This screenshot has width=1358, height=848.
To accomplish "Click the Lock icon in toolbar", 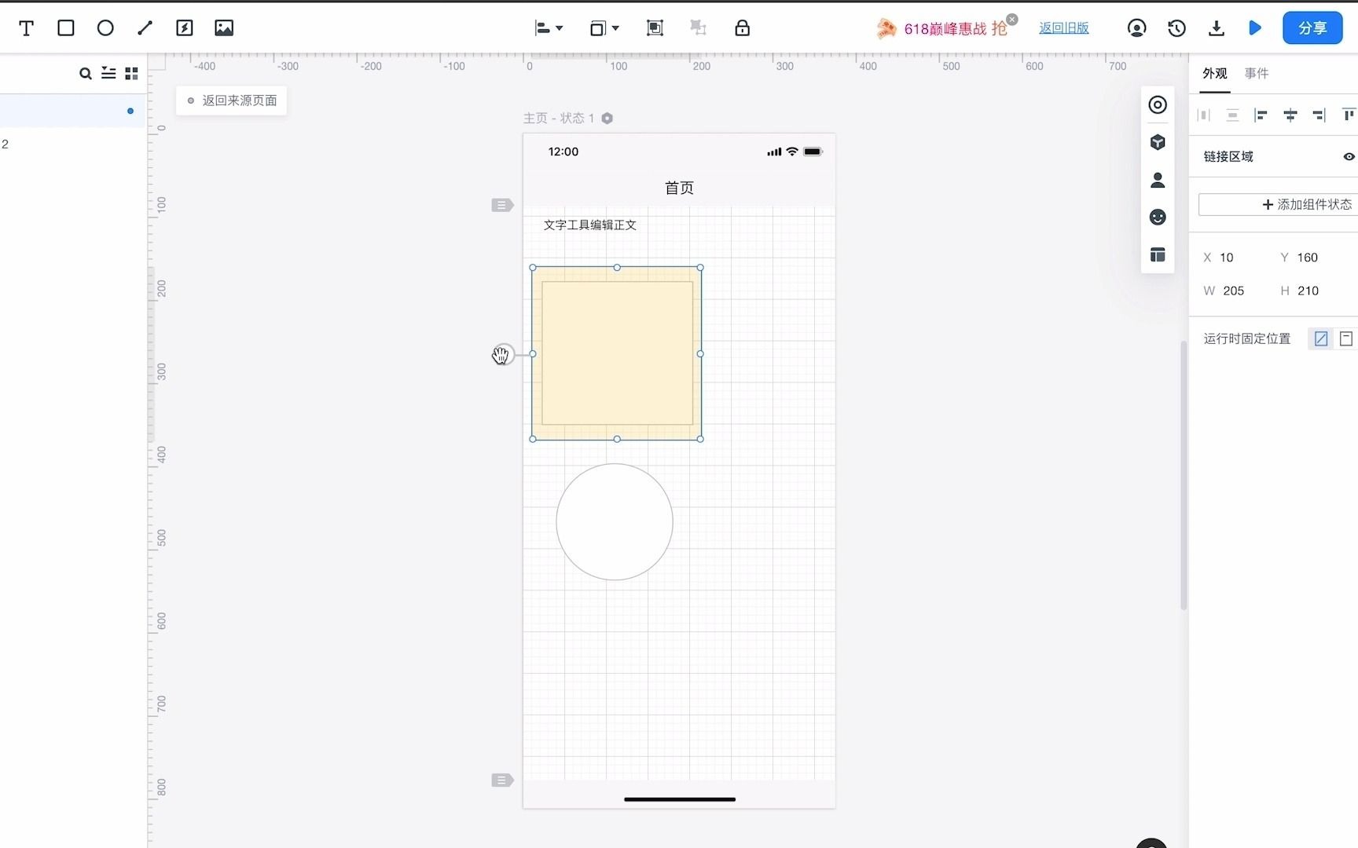I will [742, 28].
